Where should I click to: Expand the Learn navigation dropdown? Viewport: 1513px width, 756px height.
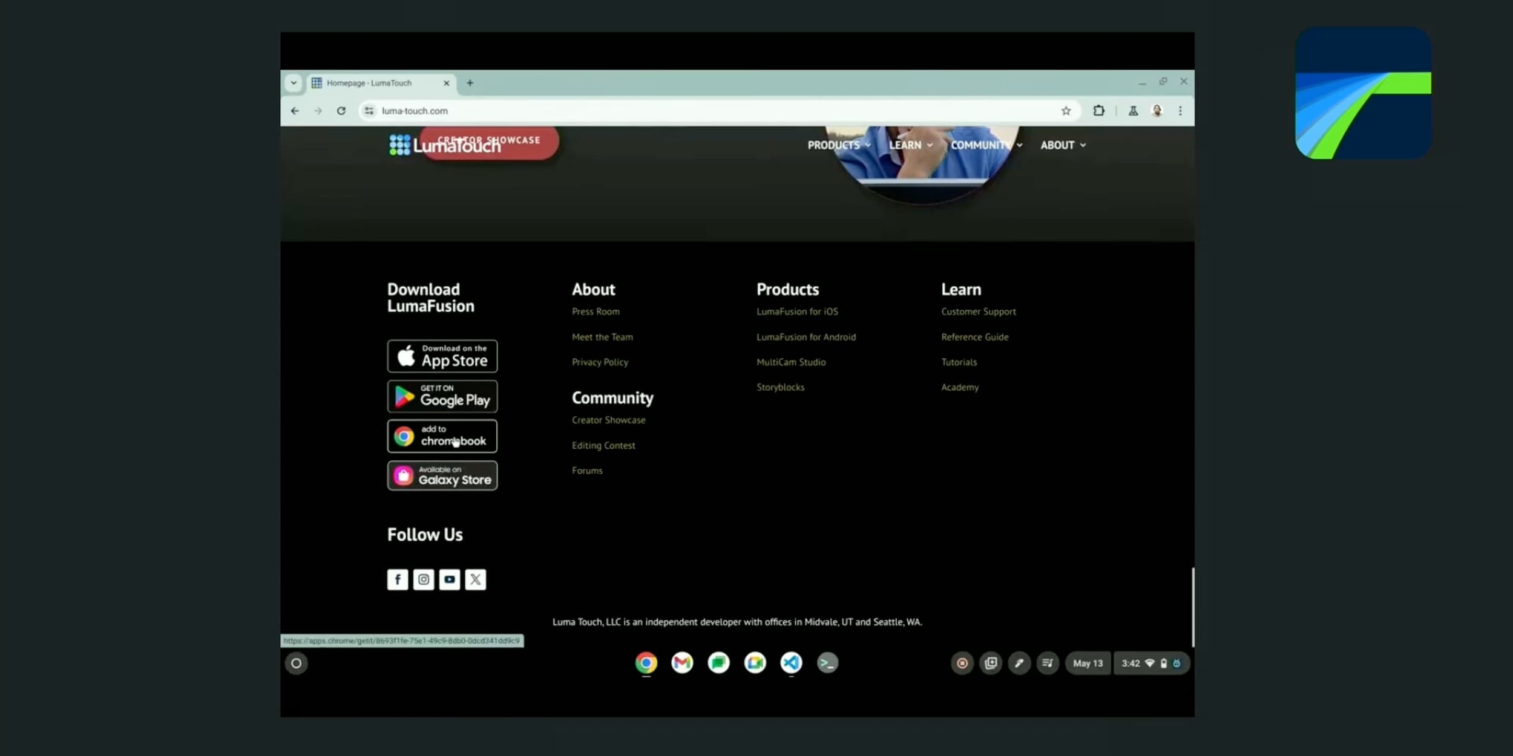(x=910, y=145)
